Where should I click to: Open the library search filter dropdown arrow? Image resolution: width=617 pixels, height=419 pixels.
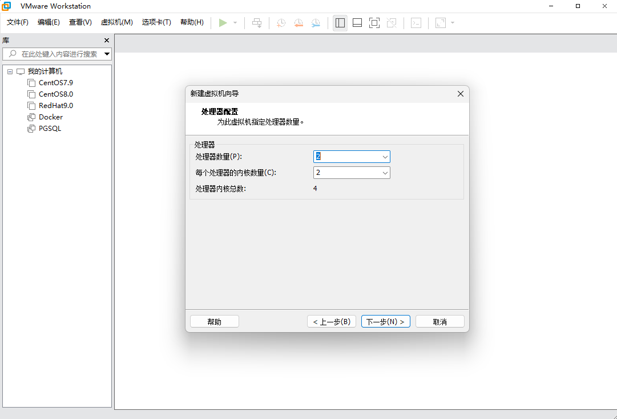tap(107, 54)
